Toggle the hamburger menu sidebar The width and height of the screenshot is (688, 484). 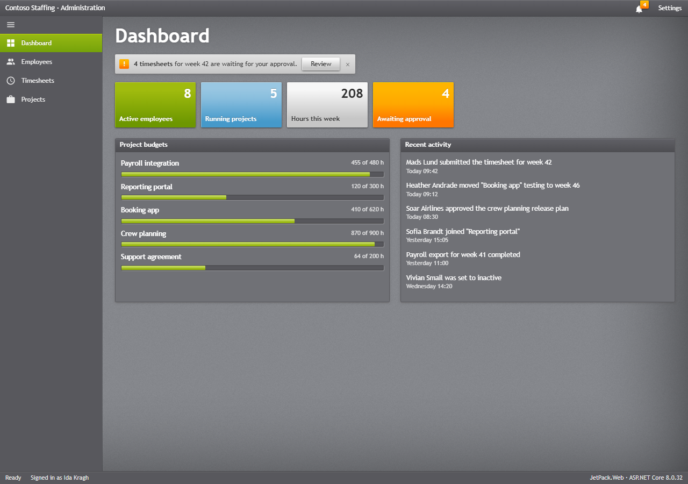tap(11, 25)
